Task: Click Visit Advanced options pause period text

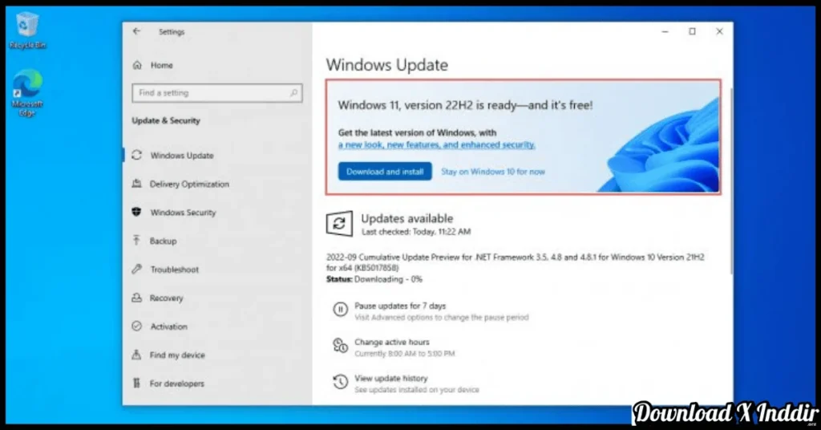Action: [442, 318]
